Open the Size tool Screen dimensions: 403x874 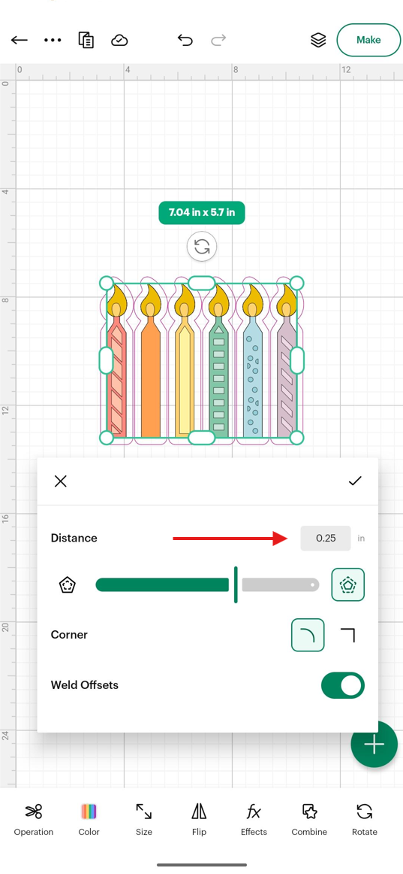tap(144, 819)
